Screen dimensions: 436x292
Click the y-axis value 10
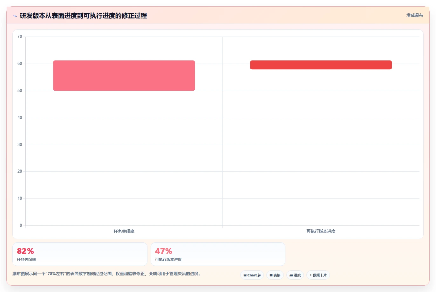(20, 198)
